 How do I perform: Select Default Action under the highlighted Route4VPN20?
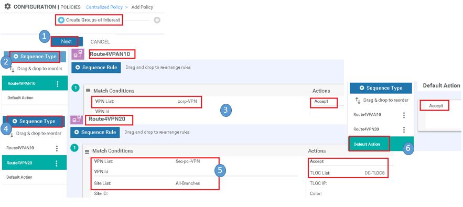click(19, 177)
